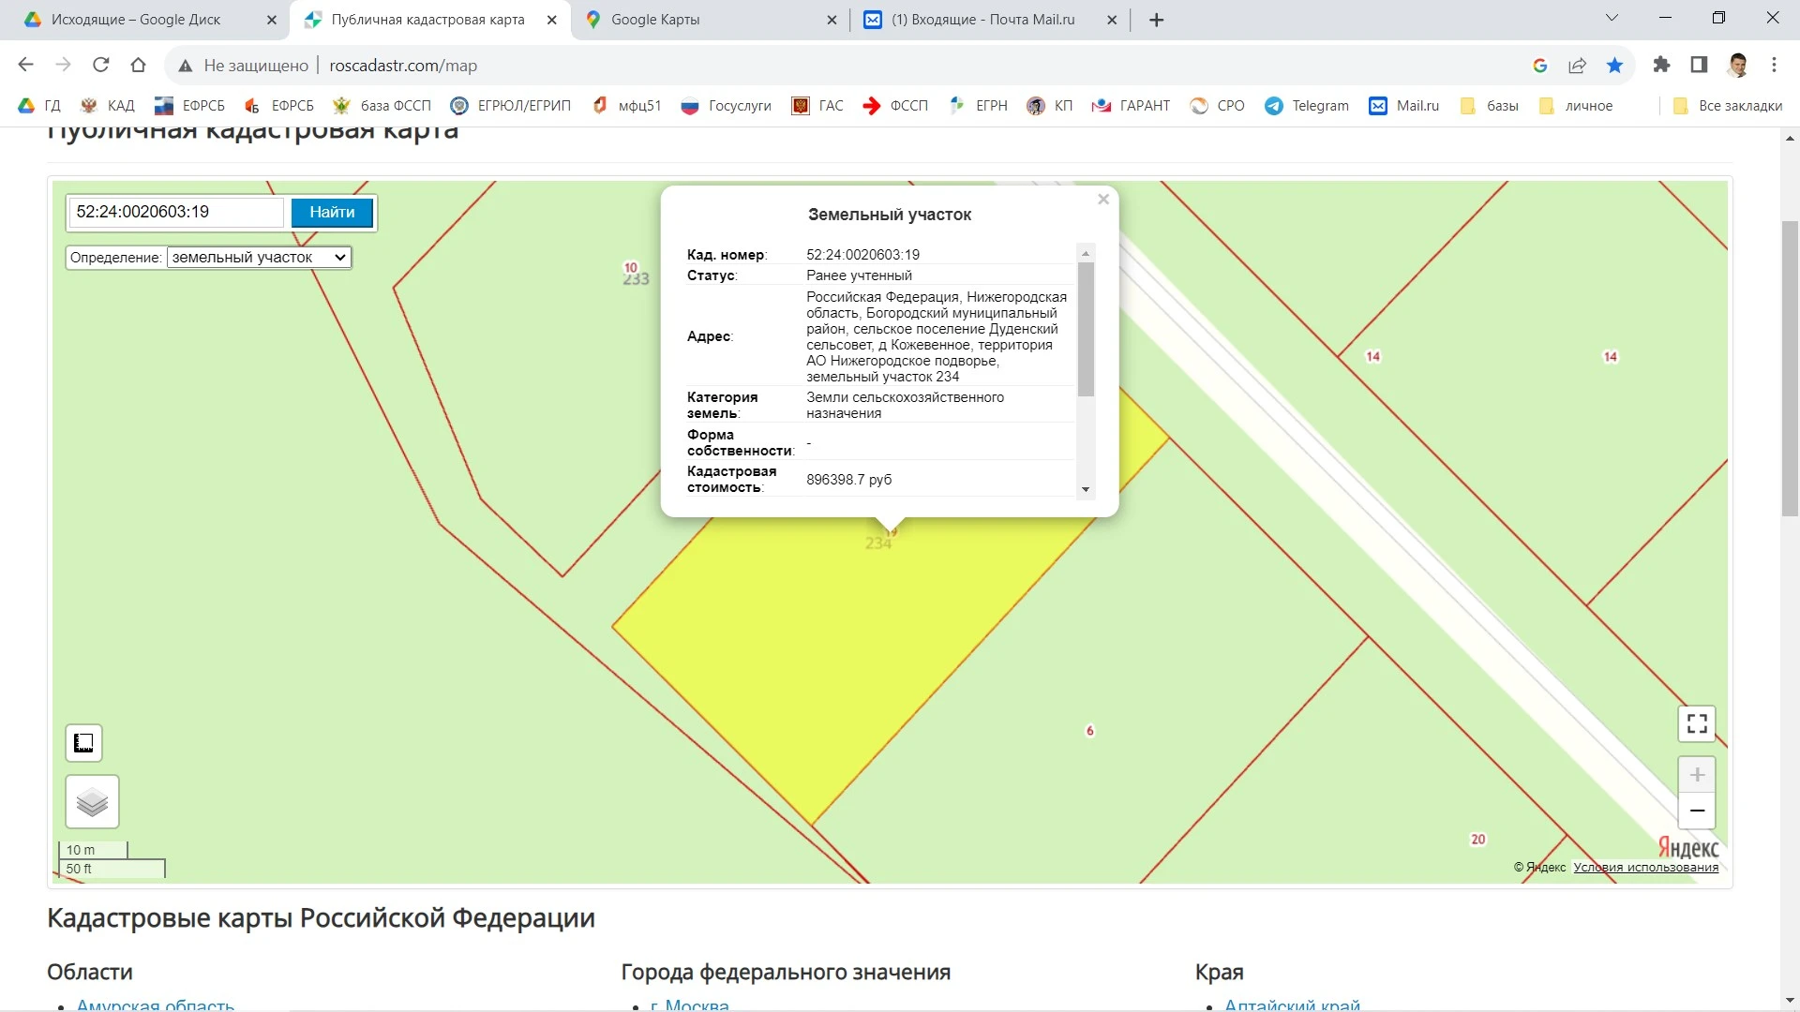
Task: Click the bookmark star icon
Action: coord(1614,65)
